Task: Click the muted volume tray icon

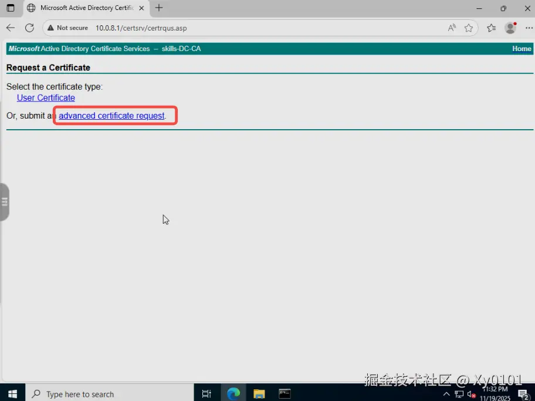Action: (x=472, y=394)
